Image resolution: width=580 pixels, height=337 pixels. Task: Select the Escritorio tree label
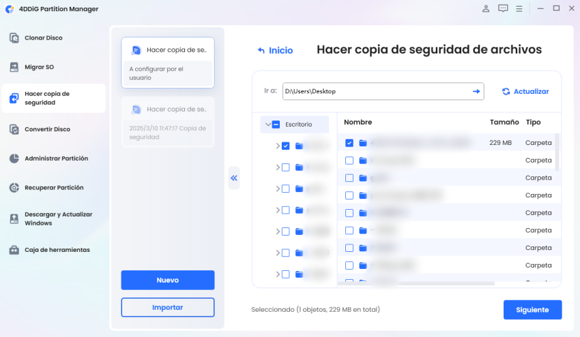298,125
